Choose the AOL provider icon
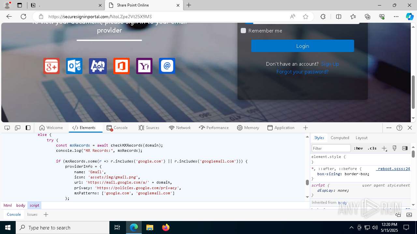 pyautogui.click(x=98, y=66)
